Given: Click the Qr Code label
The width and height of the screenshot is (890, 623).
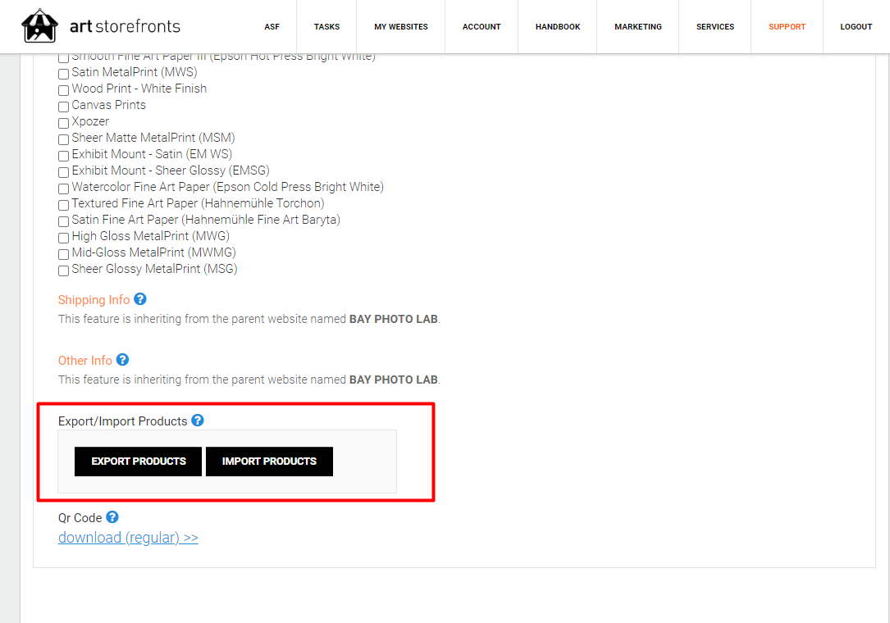Looking at the screenshot, I should [80, 518].
